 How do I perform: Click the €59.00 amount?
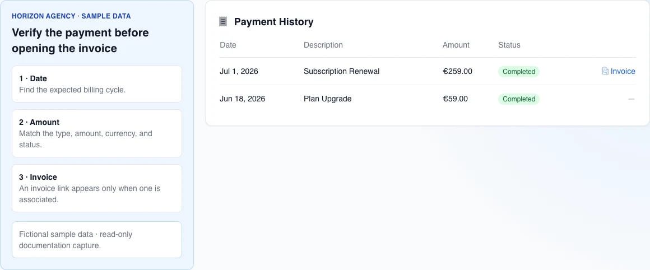[x=455, y=99]
